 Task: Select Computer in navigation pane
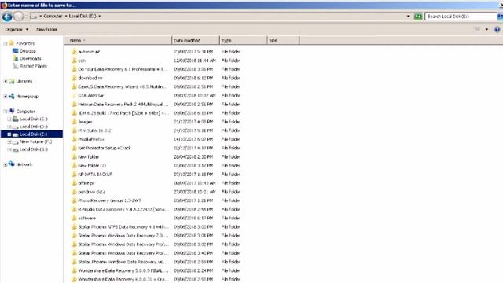point(25,112)
